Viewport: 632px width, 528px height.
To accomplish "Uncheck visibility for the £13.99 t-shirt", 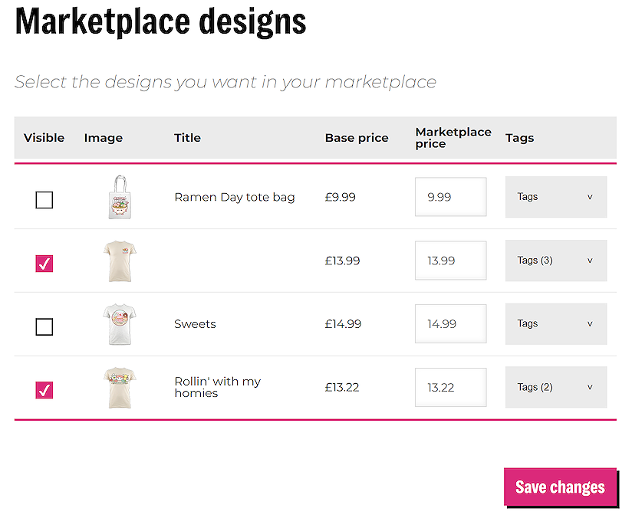I will 44,264.
